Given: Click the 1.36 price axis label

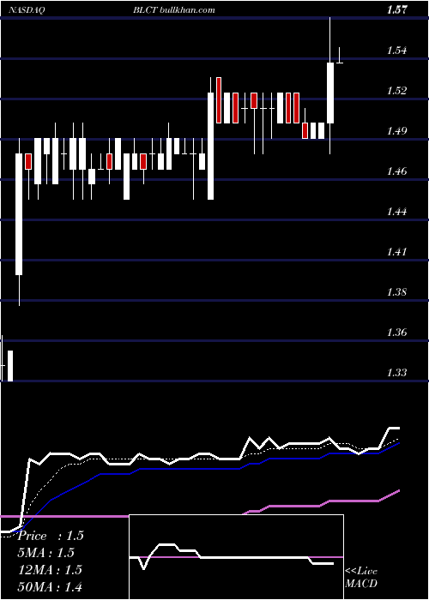Looking at the screenshot, I should [398, 333].
